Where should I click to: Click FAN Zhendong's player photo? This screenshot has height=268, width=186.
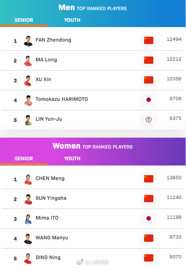click(x=28, y=41)
